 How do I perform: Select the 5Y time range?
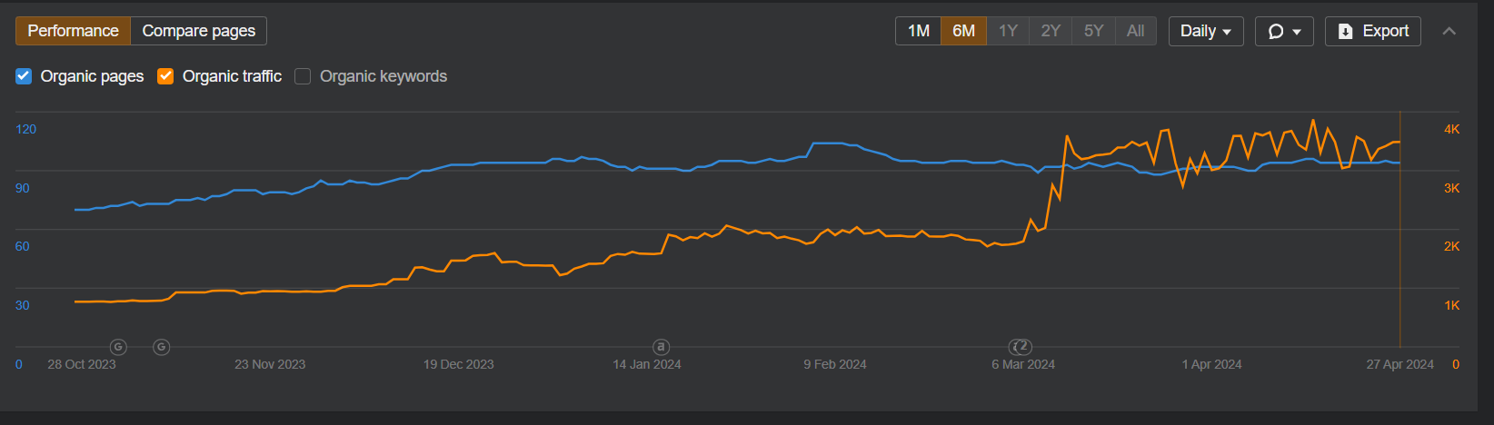[1093, 31]
